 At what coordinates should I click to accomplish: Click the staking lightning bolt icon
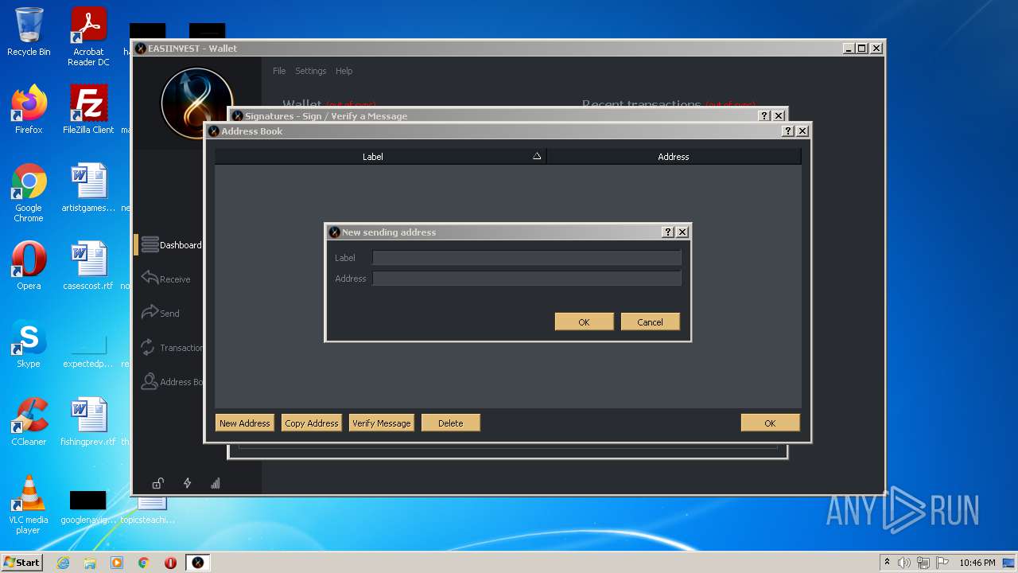point(187,483)
